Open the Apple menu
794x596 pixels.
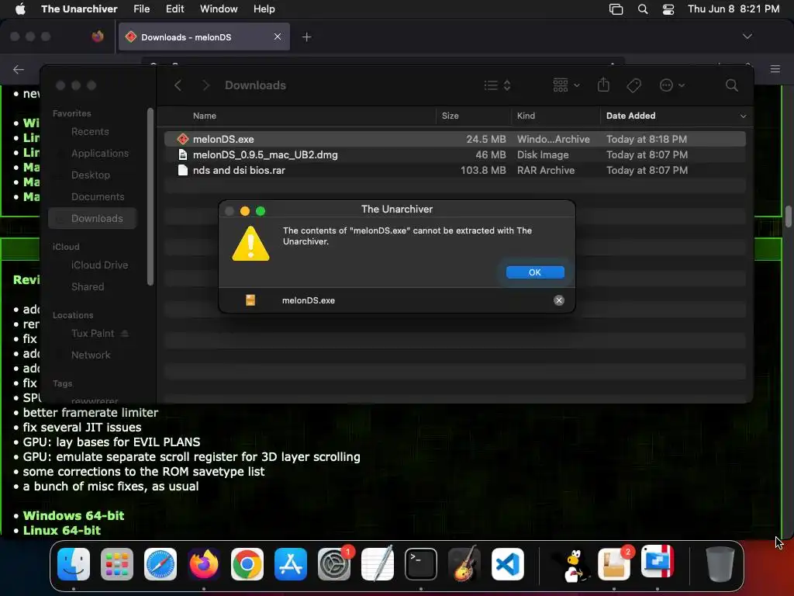coord(20,9)
